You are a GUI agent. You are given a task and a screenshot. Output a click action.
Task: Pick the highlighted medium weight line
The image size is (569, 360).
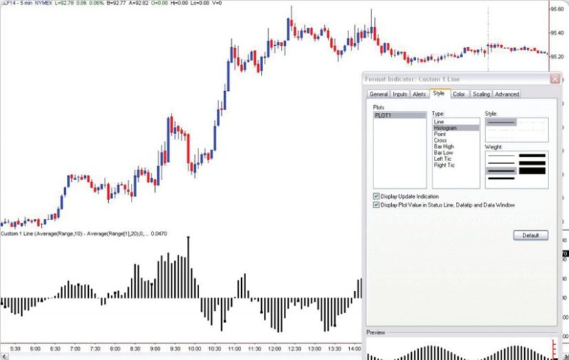point(501,170)
